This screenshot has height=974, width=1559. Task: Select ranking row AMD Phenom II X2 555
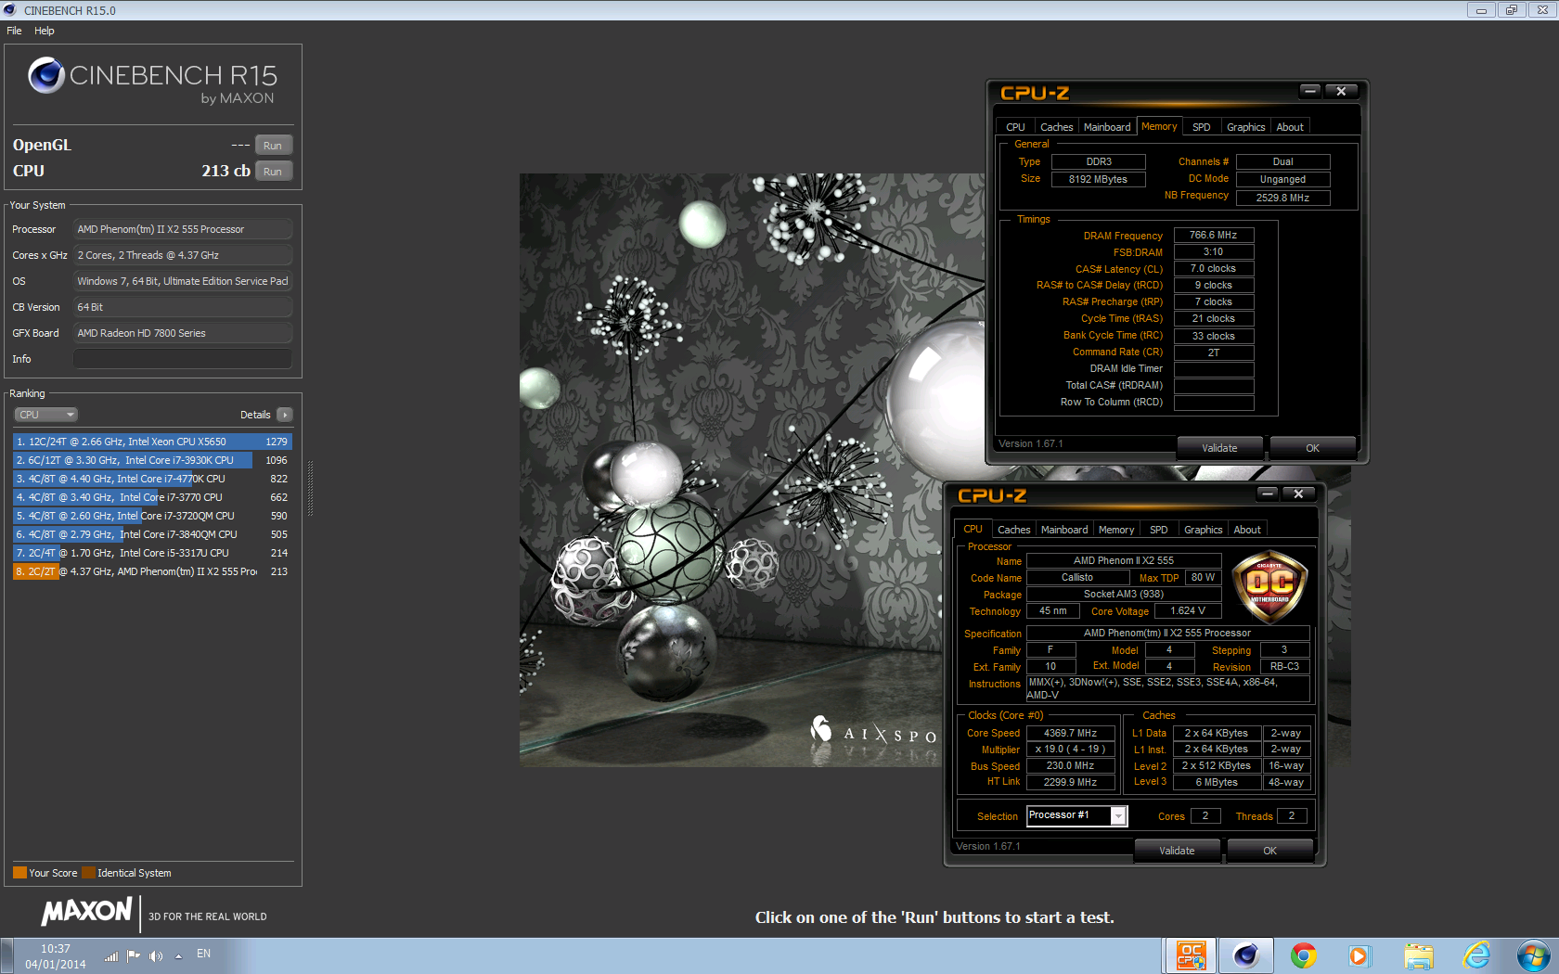(152, 571)
